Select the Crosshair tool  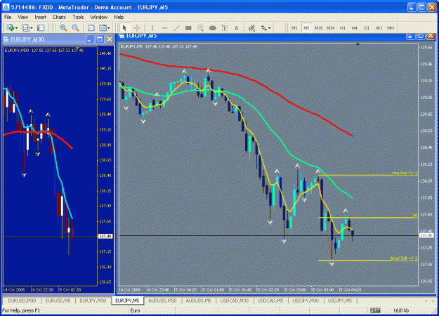coord(137,27)
